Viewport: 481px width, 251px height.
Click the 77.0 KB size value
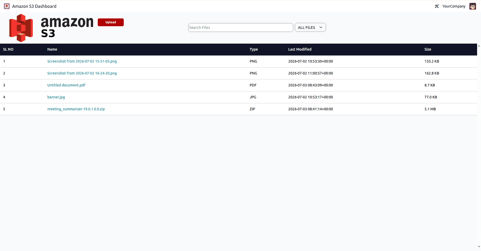click(x=431, y=97)
